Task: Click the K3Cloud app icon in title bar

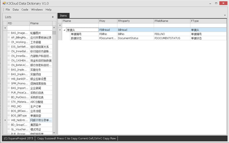Action: (4, 3)
